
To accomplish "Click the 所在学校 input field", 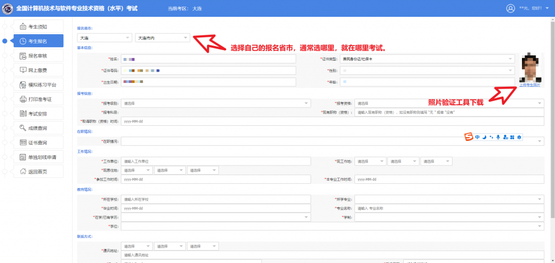I will (x=216, y=200).
